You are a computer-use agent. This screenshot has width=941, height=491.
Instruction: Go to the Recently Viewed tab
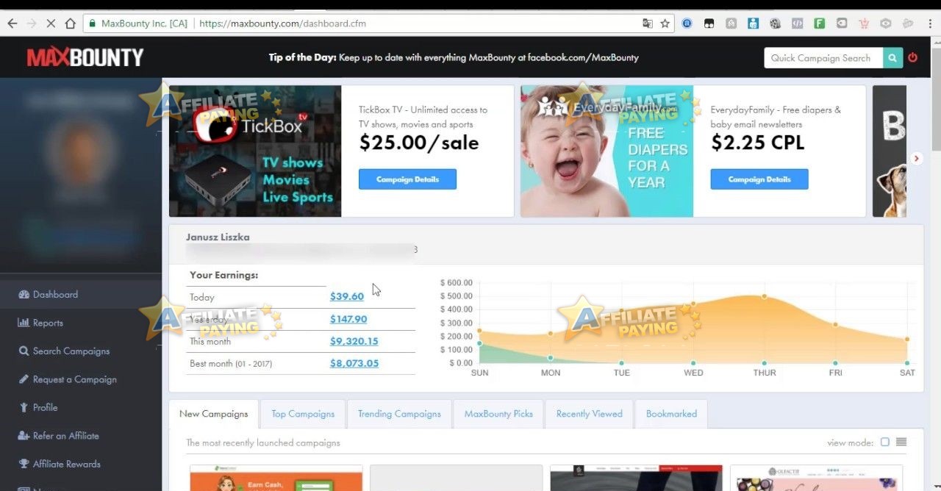click(x=590, y=414)
